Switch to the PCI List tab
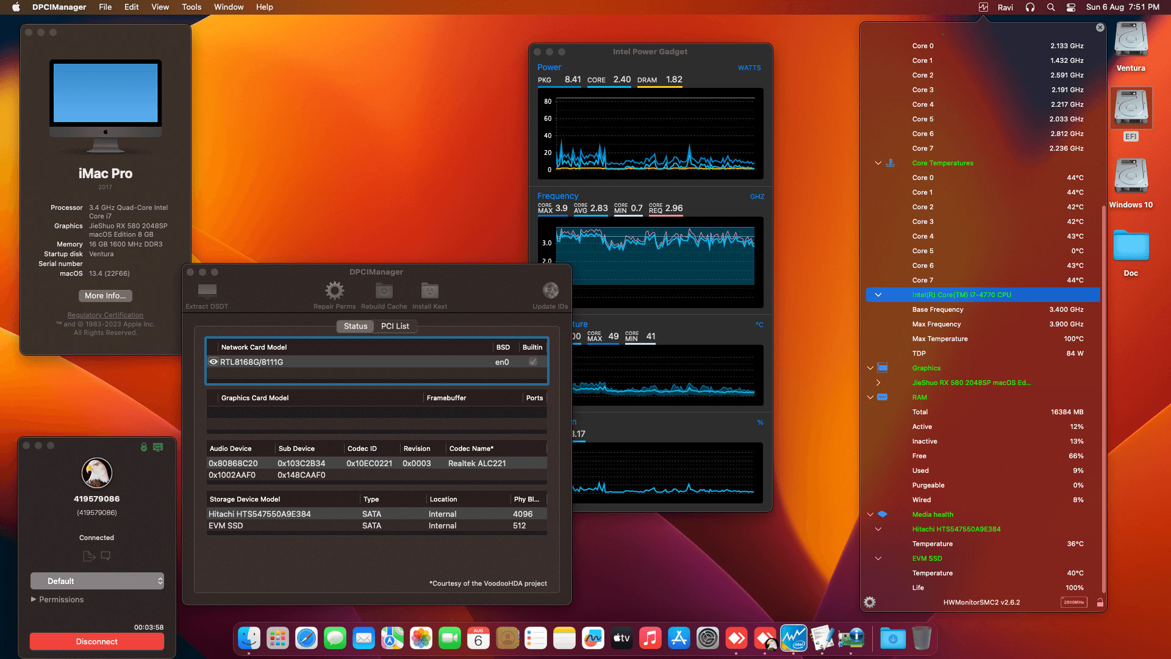The image size is (1171, 659). pyautogui.click(x=395, y=326)
